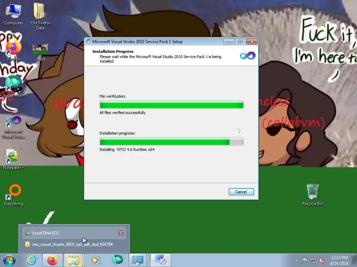The height and width of the screenshot is (267, 357).
Task: Switch to the setup installer taskbar icon
Action: 160,260
